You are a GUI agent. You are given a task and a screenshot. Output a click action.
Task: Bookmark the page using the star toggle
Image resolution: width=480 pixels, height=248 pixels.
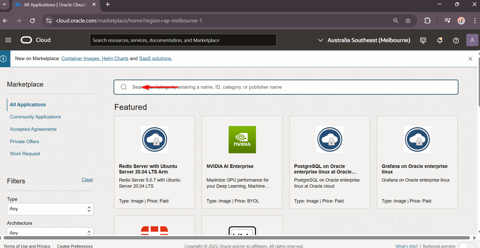pos(408,21)
